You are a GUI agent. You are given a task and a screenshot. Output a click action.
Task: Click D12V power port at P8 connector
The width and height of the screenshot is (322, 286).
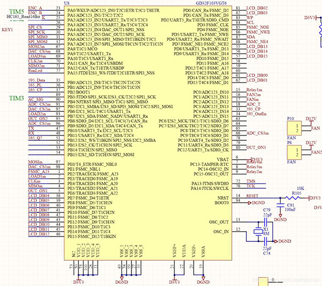(x=311, y=144)
